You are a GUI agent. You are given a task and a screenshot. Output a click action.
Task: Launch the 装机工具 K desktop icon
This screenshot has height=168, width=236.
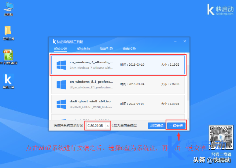(x=8, y=81)
